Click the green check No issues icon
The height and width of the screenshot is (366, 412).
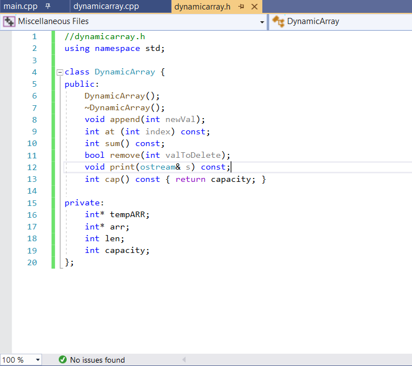(x=63, y=359)
